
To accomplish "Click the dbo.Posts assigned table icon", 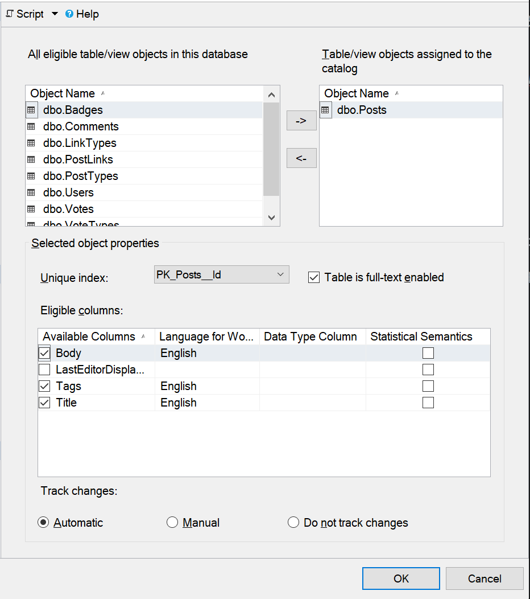I will click(325, 110).
